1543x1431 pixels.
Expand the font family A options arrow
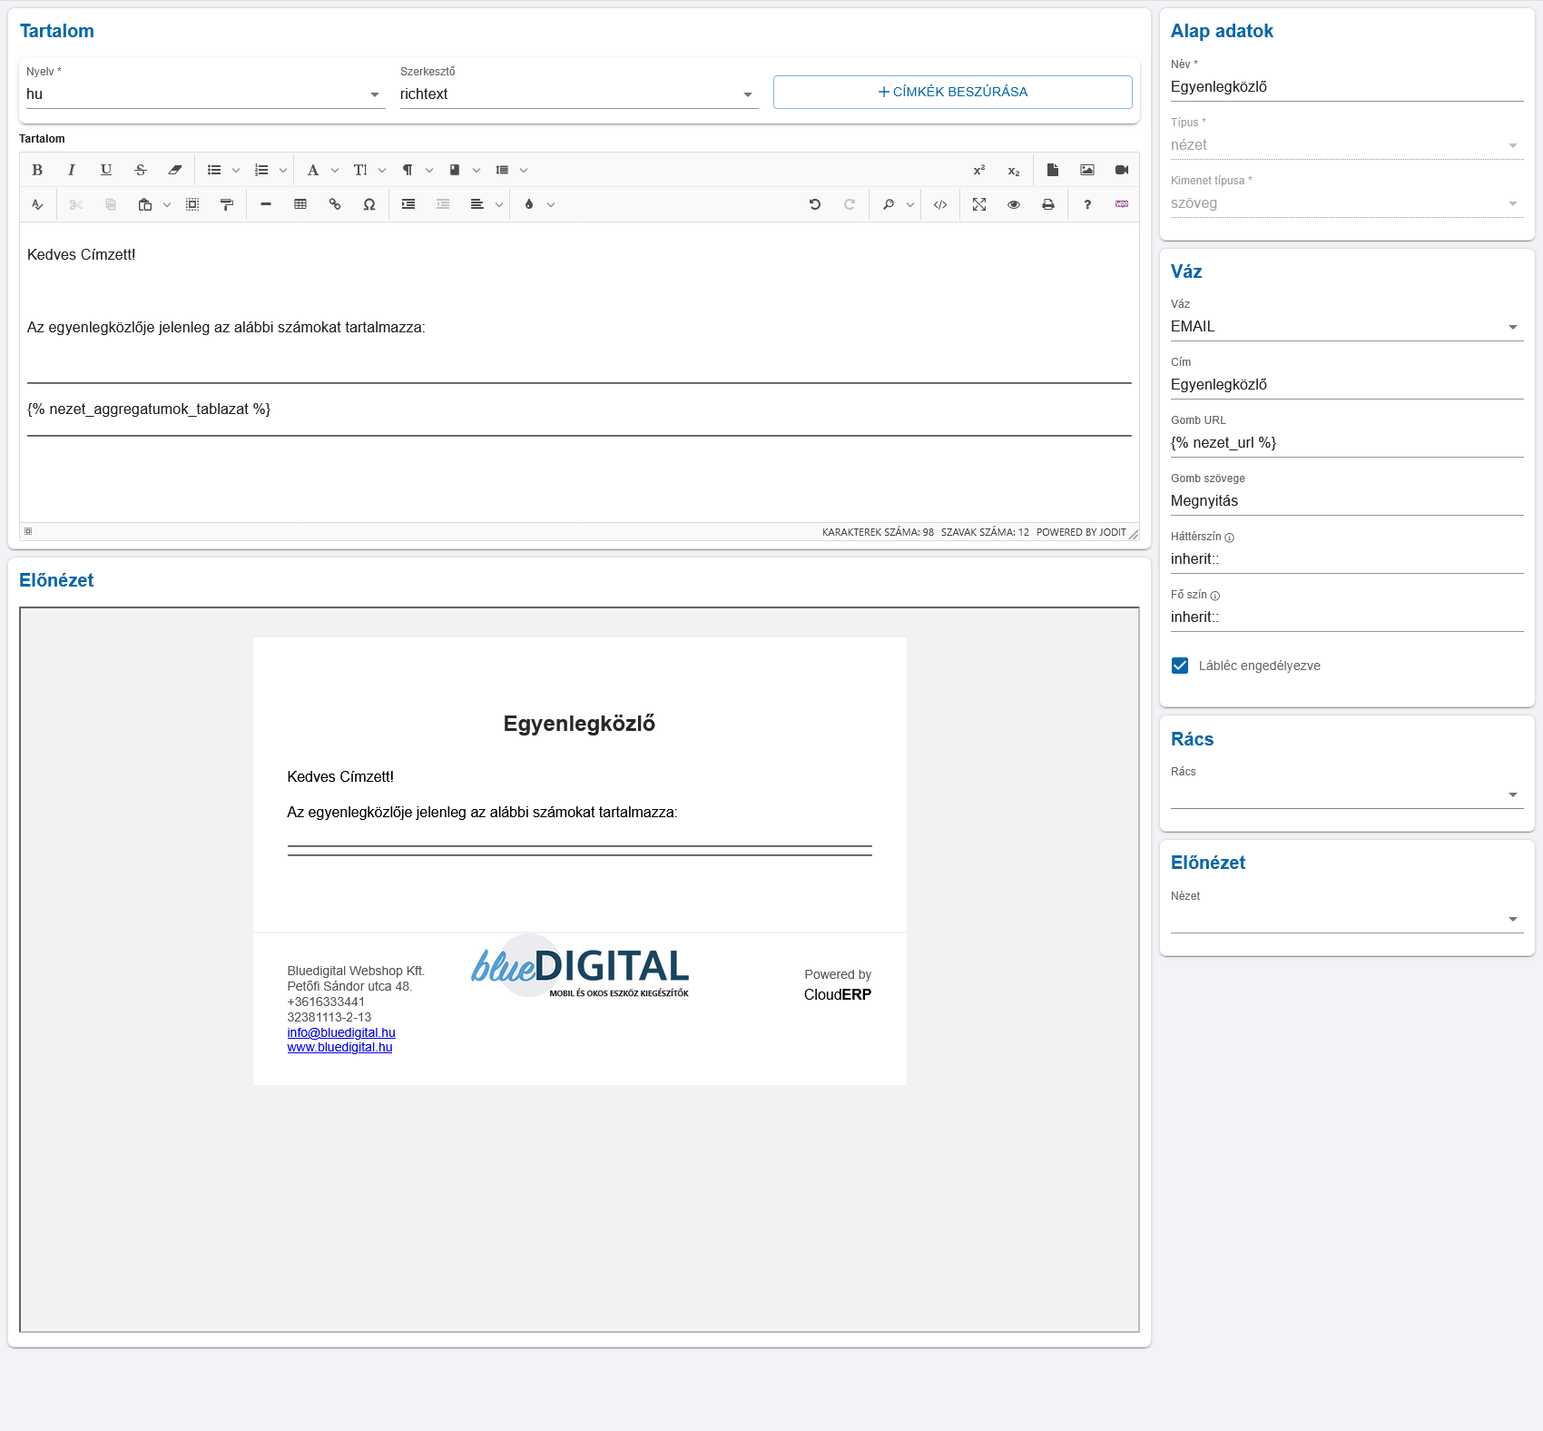[x=335, y=170]
